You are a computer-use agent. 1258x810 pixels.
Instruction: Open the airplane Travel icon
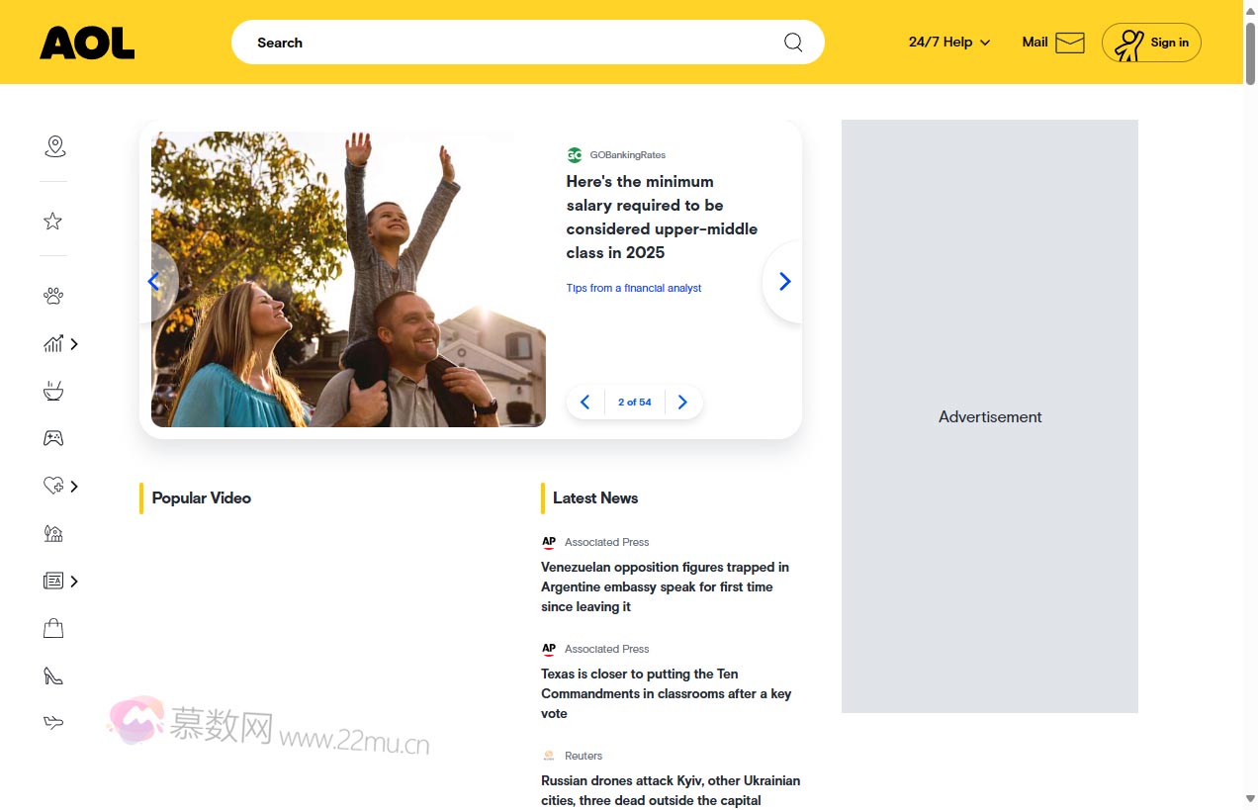pyautogui.click(x=53, y=723)
